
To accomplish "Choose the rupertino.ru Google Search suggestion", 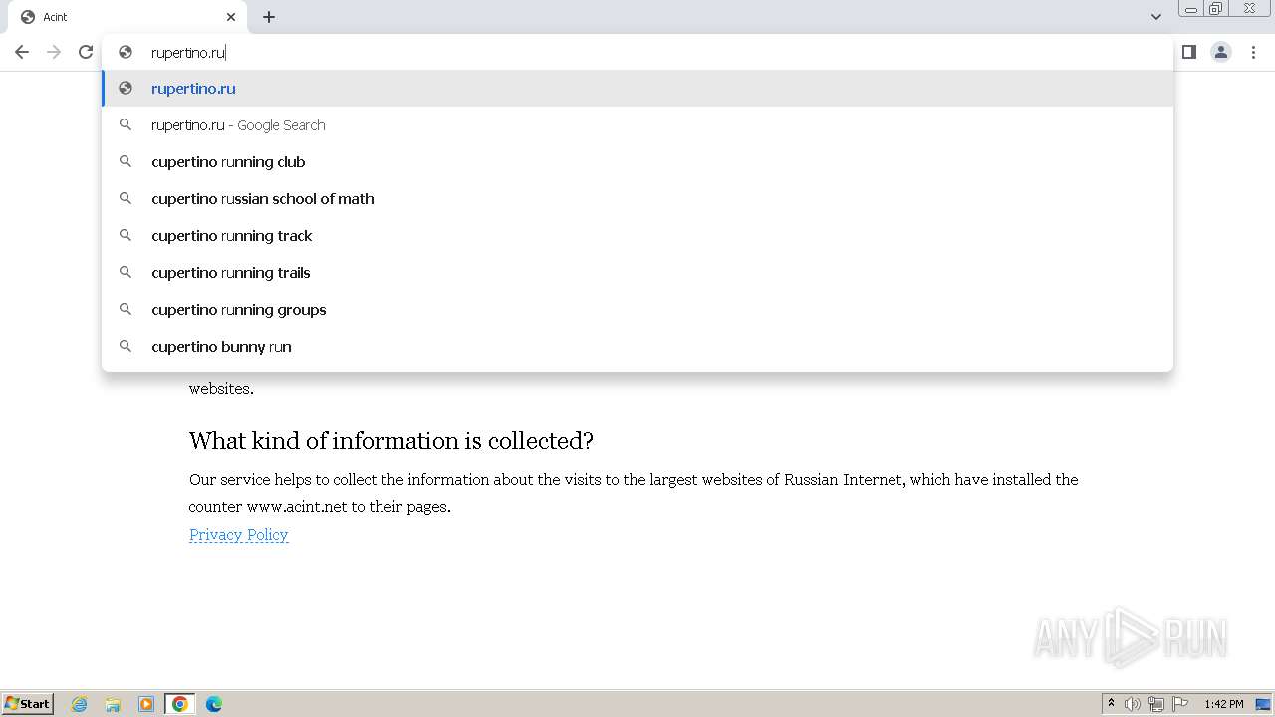I will [x=238, y=125].
